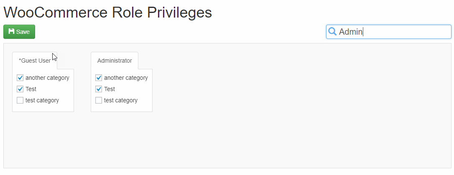Uncheck Administrator's another category checkbox
454x175 pixels.
99,78
